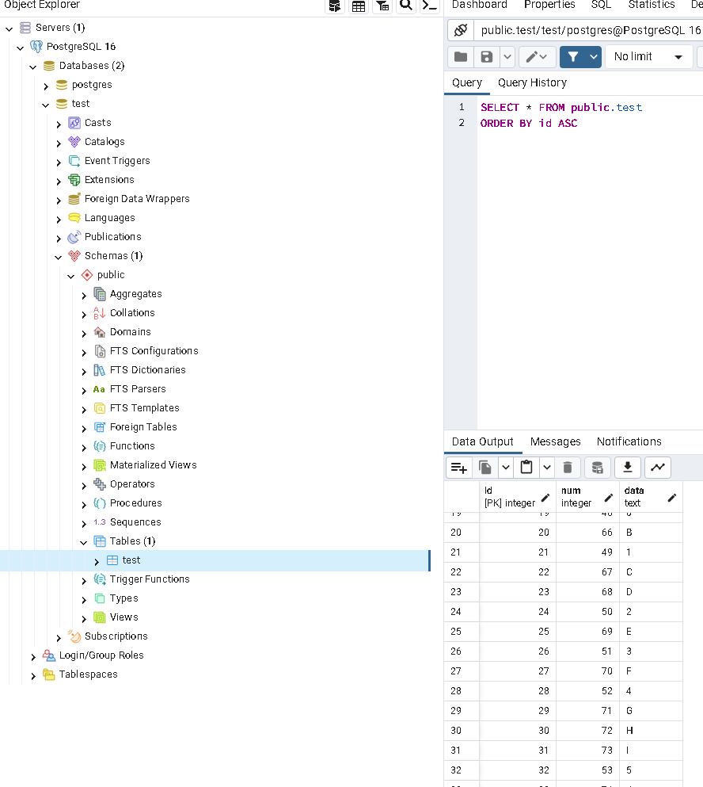Open the PSQL terminal tool icon
703x787 pixels.
[430, 6]
